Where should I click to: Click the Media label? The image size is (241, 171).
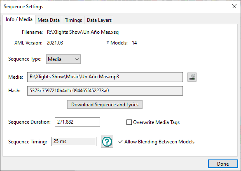(x=16, y=77)
